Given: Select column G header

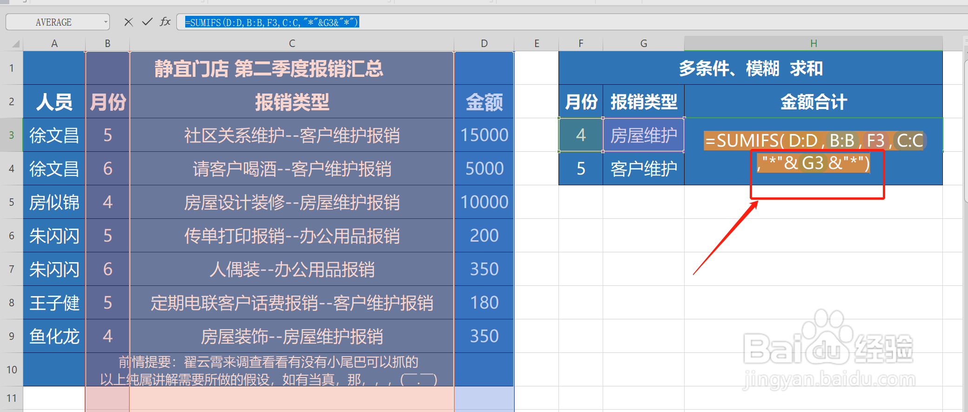Looking at the screenshot, I should (644, 44).
